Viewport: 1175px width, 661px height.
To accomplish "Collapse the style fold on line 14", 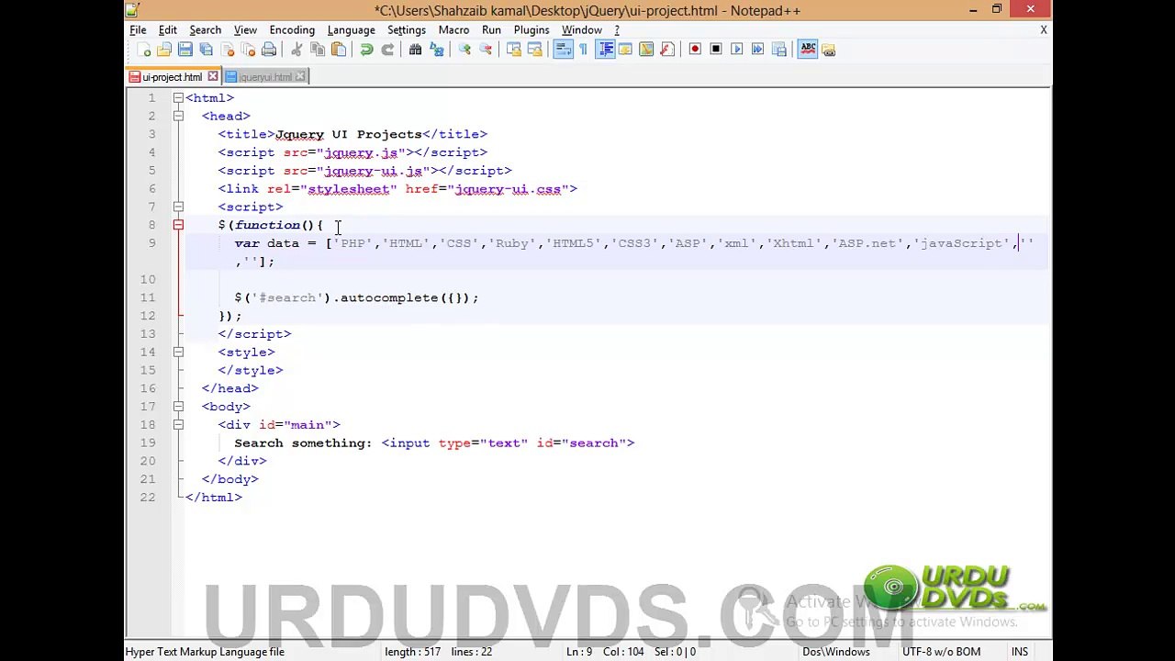I will click(178, 353).
